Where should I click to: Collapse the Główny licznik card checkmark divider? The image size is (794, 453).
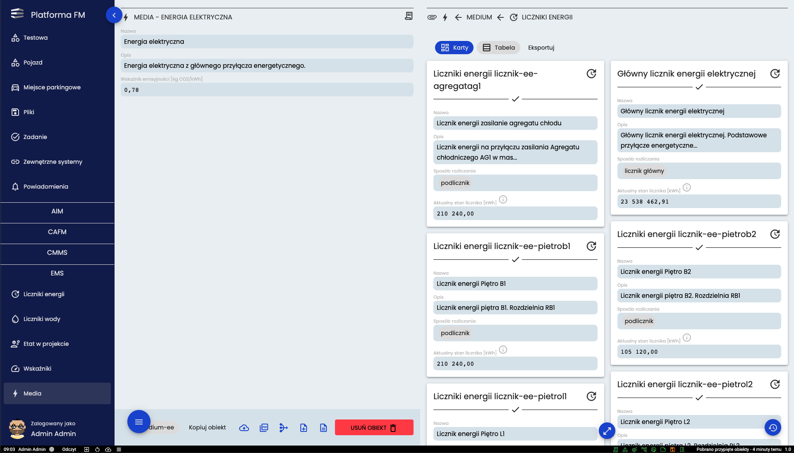point(699,87)
